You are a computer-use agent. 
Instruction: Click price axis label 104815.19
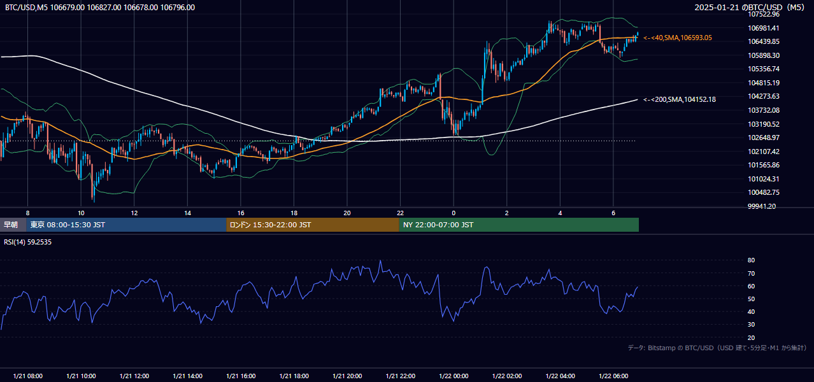pyautogui.click(x=764, y=83)
